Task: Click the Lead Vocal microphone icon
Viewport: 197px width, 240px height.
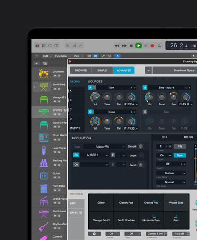Action: (x=43, y=150)
